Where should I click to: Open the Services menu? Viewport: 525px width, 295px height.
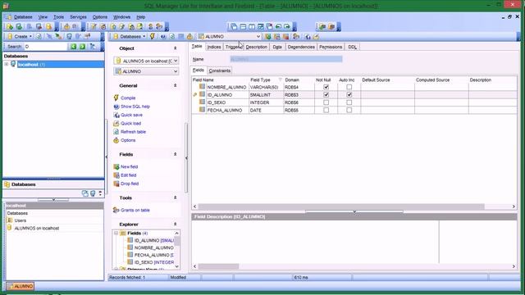pyautogui.click(x=78, y=16)
